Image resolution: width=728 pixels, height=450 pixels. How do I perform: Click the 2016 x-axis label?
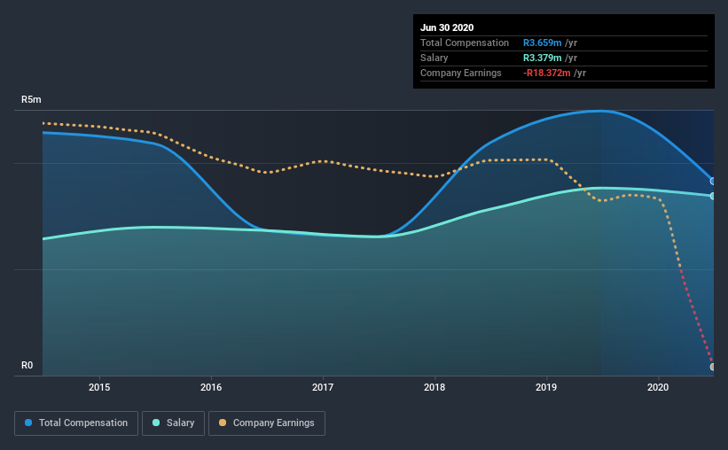tap(211, 387)
